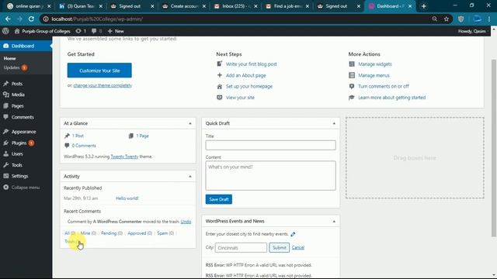
Task: Click Learn more about getting started
Action: click(391, 98)
